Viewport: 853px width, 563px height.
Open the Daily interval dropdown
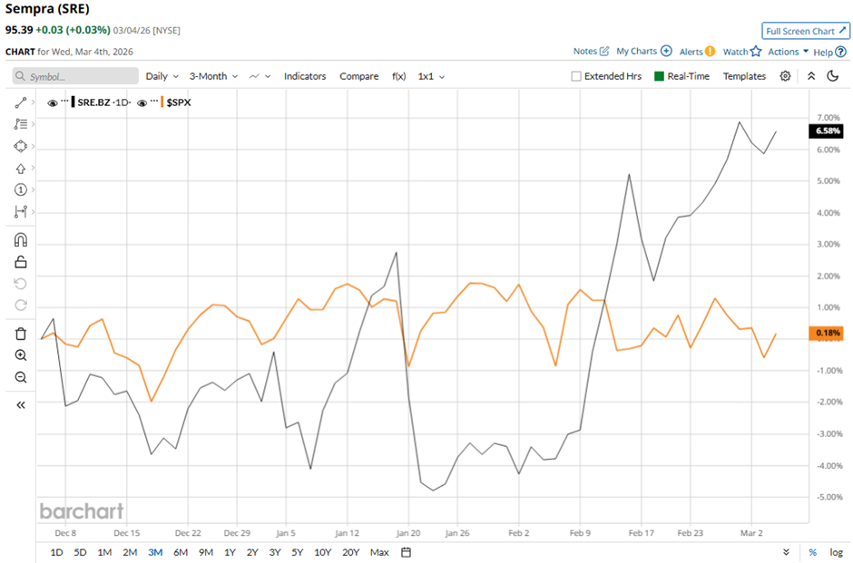tap(162, 76)
